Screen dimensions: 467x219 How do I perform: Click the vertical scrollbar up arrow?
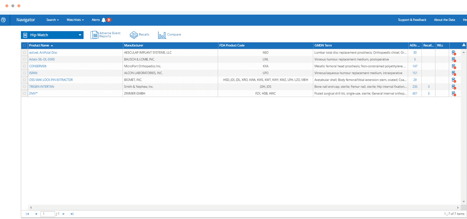coord(464,53)
